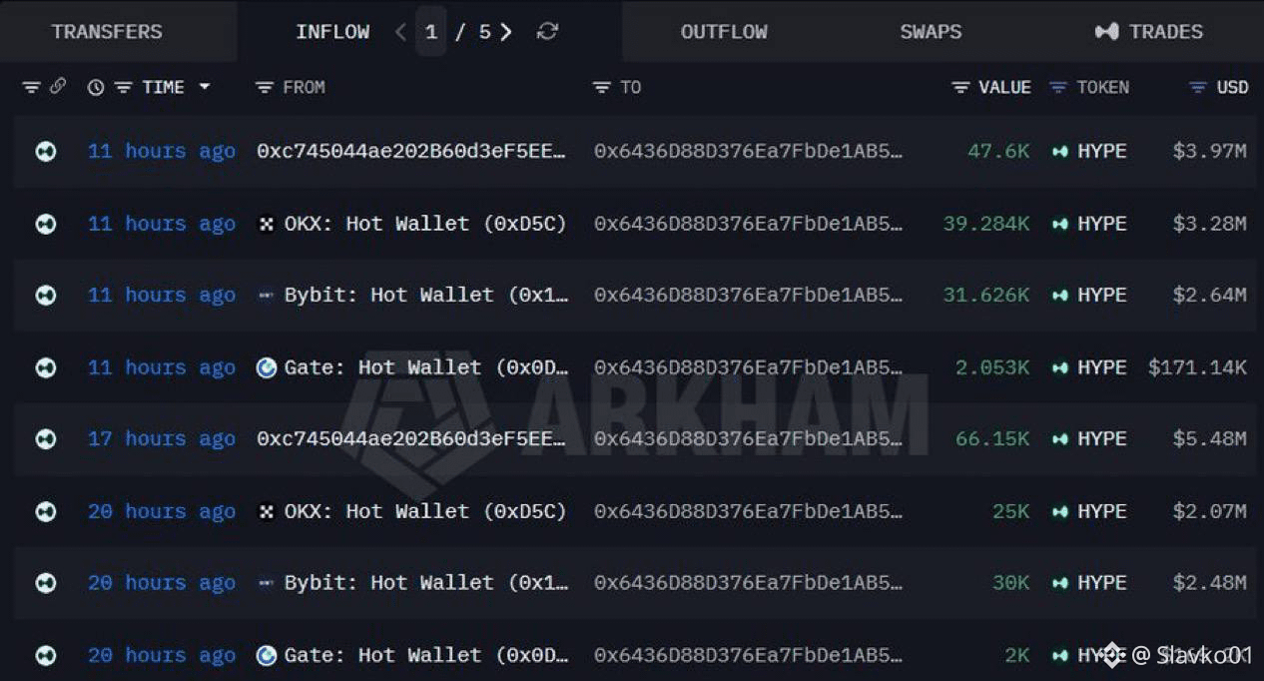This screenshot has height=681, width=1264.
Task: Open filter next to link icon
Action: (31, 88)
